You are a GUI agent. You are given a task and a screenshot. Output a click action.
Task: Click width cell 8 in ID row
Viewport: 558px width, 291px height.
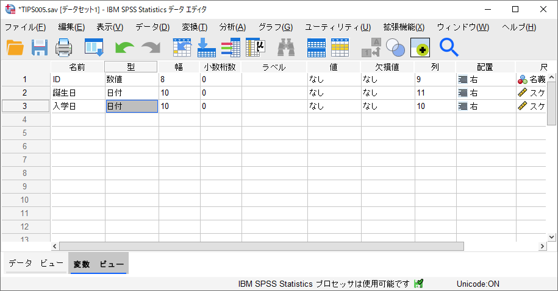point(179,80)
